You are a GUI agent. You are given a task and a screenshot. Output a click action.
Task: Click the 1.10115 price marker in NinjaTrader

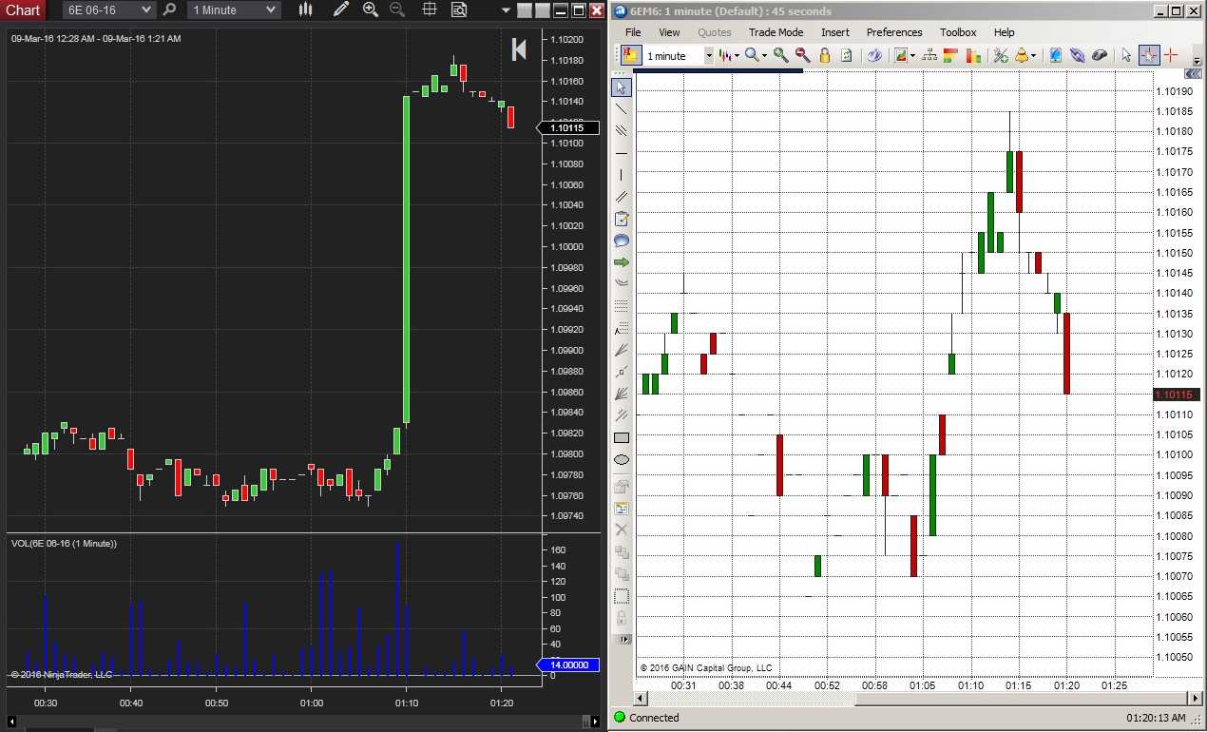(568, 127)
